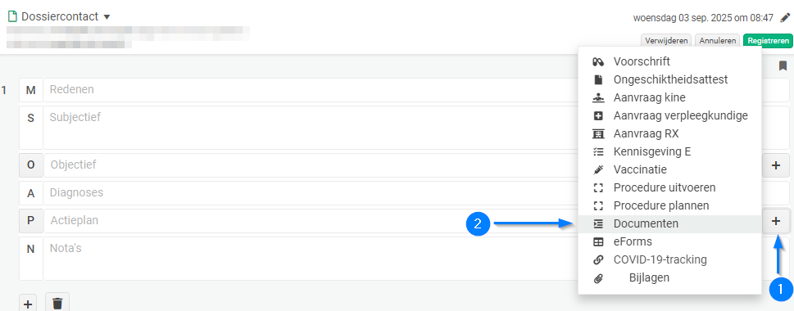This screenshot has height=311, width=794.
Task: Click into the Redenen input field
Action: (310, 90)
